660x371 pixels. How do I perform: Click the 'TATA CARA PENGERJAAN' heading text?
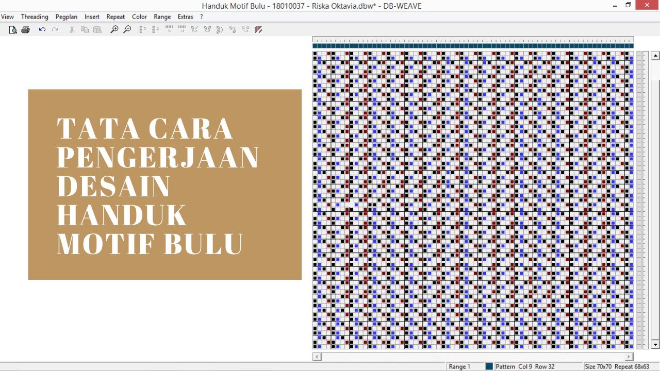(158, 143)
